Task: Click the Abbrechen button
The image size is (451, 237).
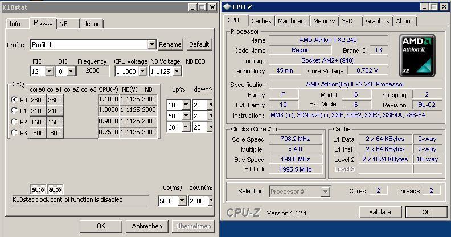Action: [x=147, y=226]
